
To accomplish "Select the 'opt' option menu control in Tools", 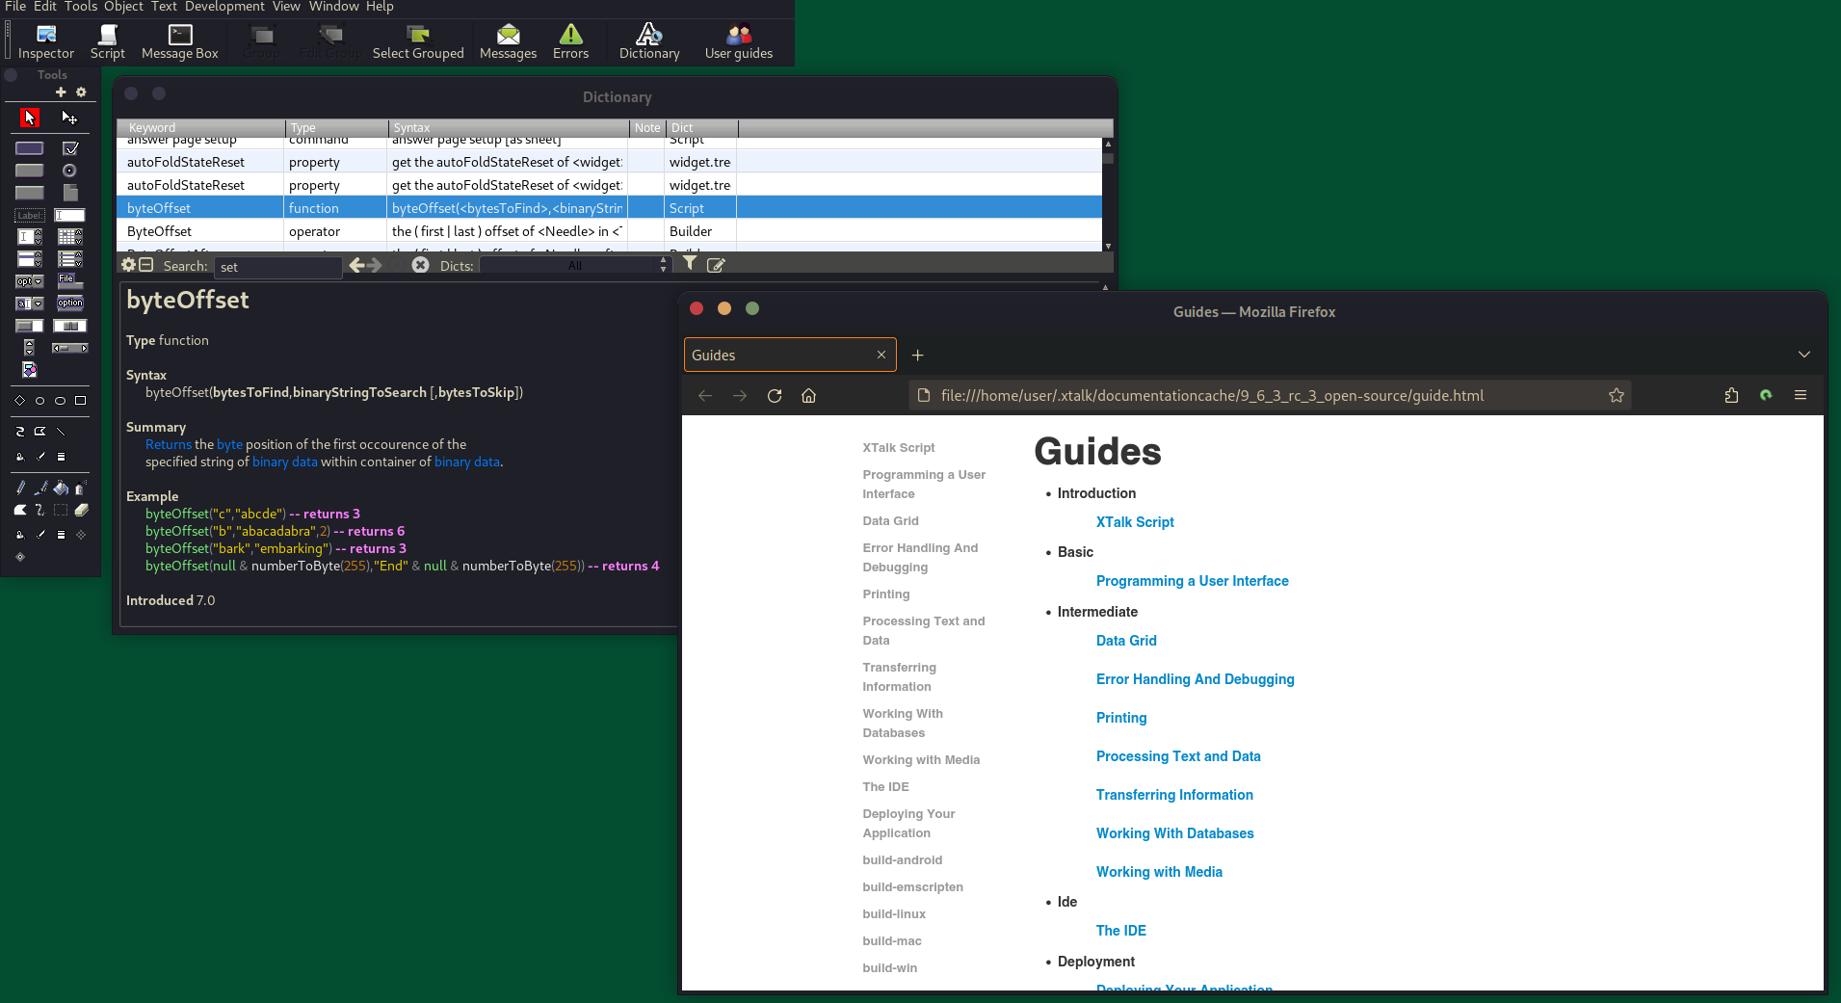I will pos(30,281).
